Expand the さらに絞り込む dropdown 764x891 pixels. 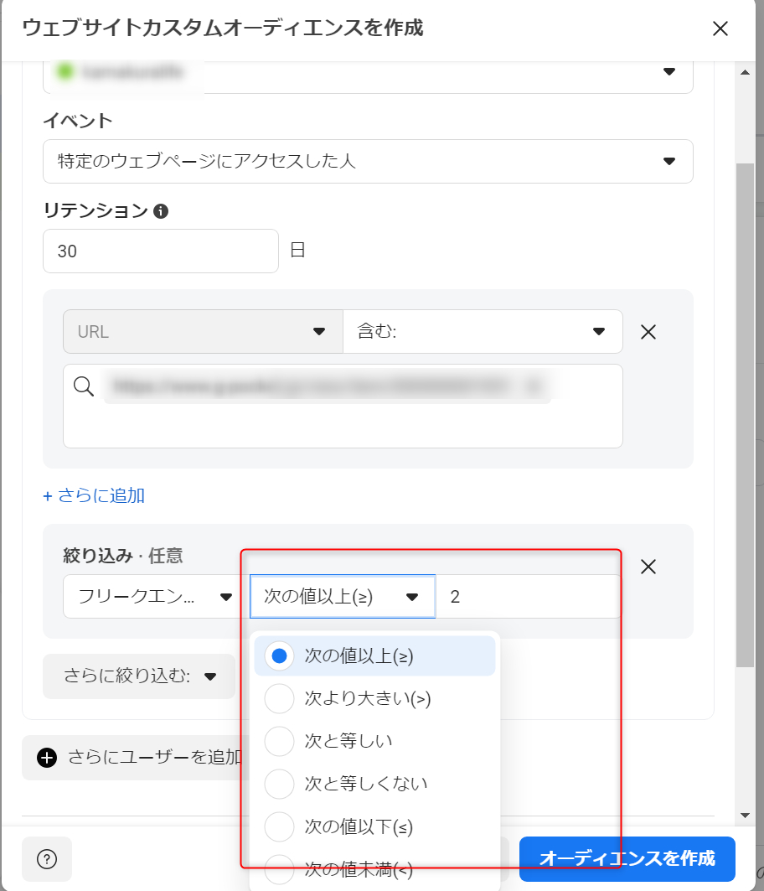(x=139, y=676)
